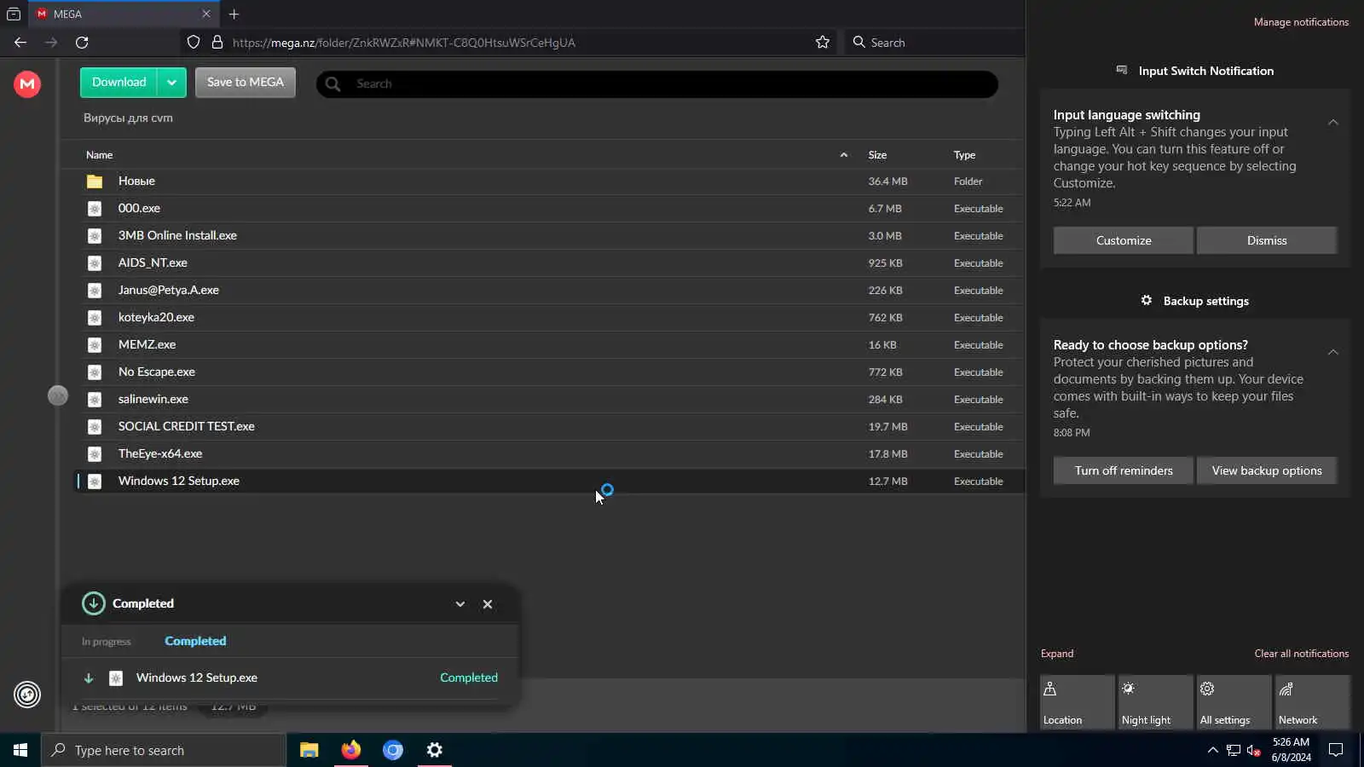Screen dimensions: 1364x767
Task: Select the MEGA browser tab
Action: point(124,14)
